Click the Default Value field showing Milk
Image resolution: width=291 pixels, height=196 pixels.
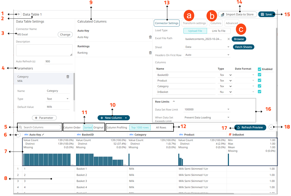[x=58, y=107]
